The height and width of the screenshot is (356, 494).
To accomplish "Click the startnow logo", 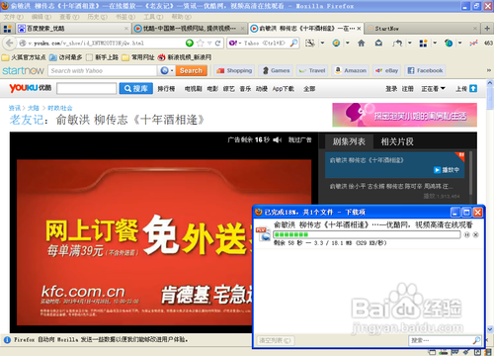I will [23, 70].
